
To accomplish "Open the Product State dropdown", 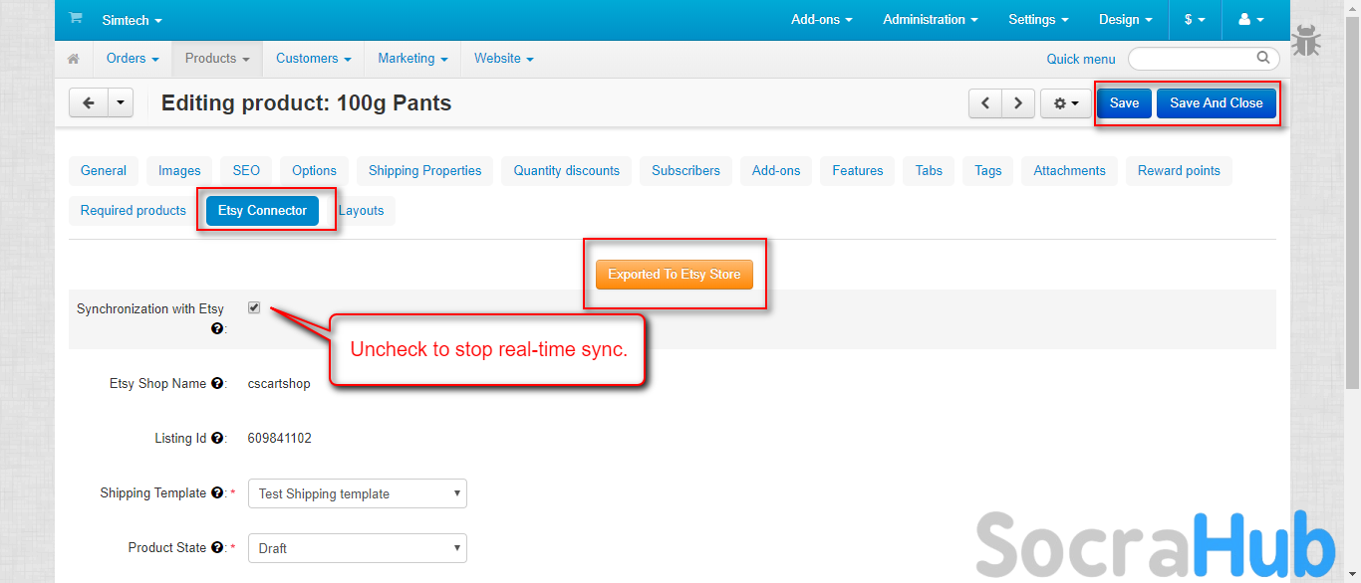I will point(357,548).
